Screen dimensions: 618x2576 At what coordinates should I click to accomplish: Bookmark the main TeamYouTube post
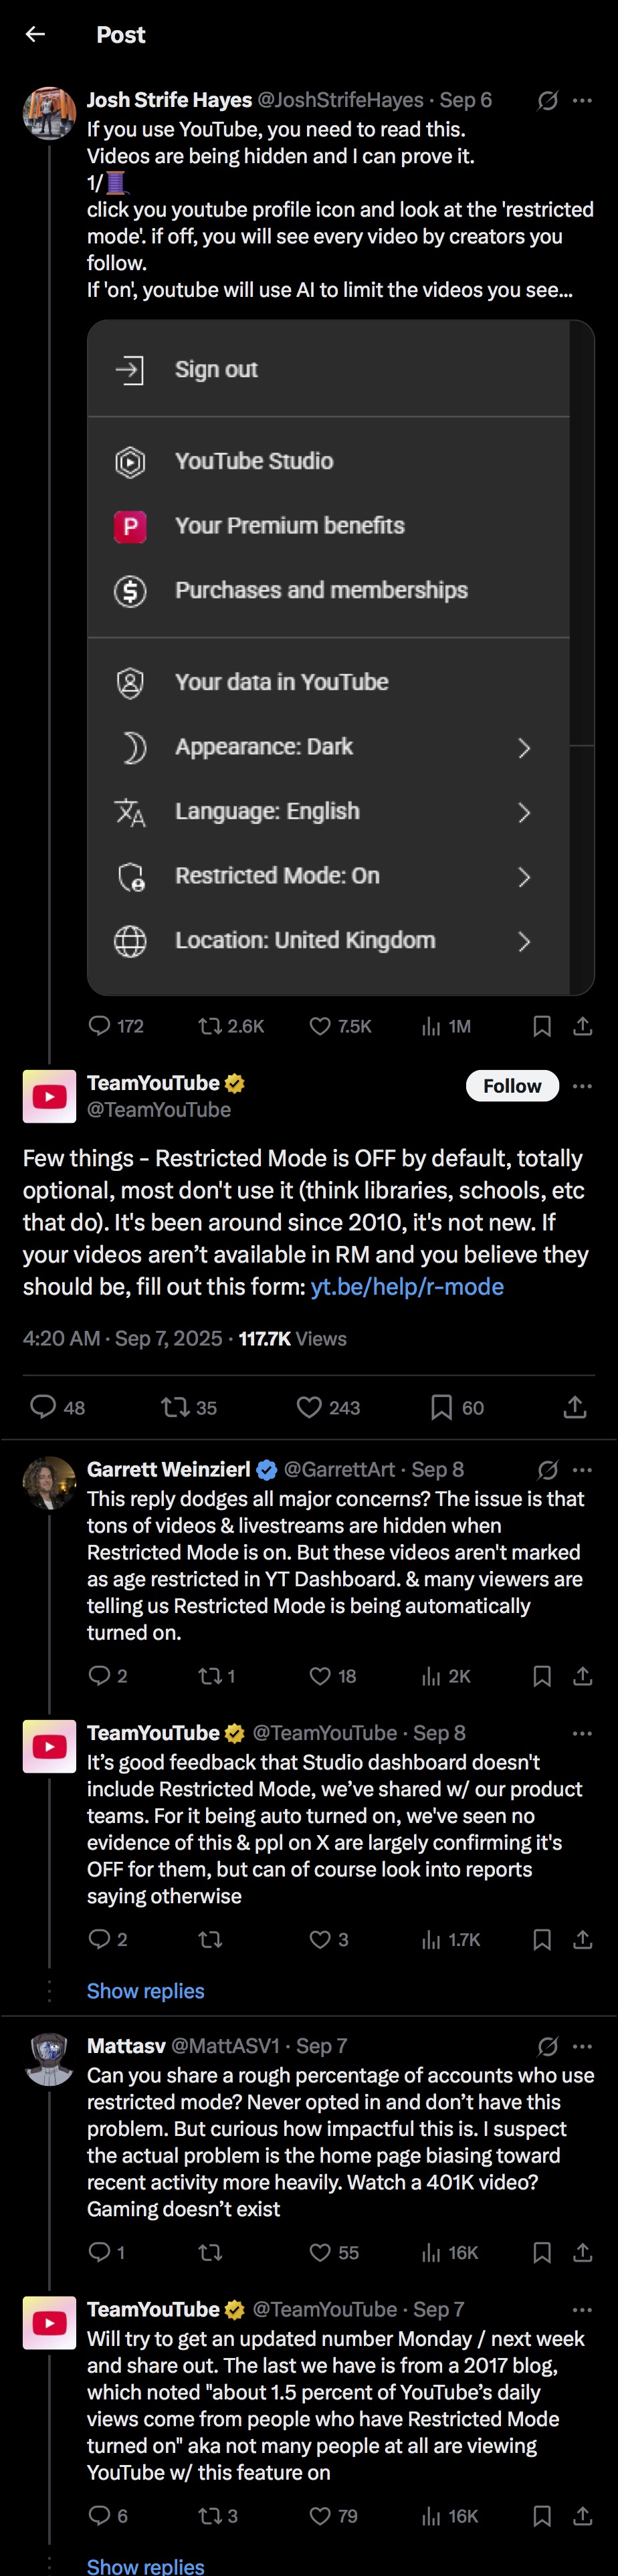(441, 1407)
